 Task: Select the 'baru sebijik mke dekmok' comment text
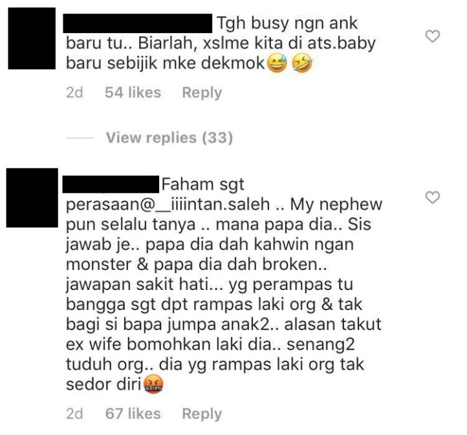(x=166, y=63)
